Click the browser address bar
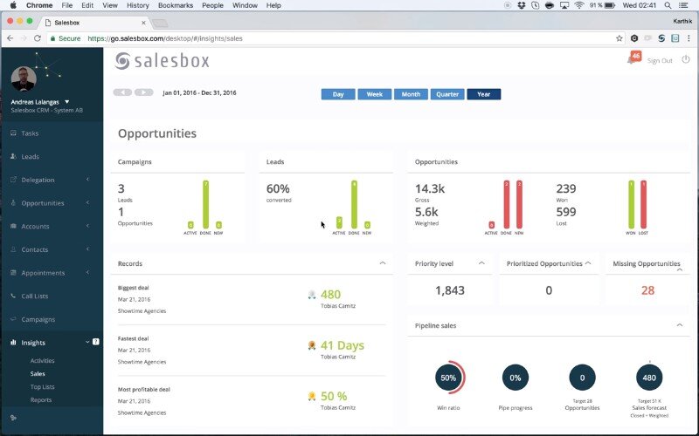Image resolution: width=699 pixels, height=436 pixels. coord(349,38)
